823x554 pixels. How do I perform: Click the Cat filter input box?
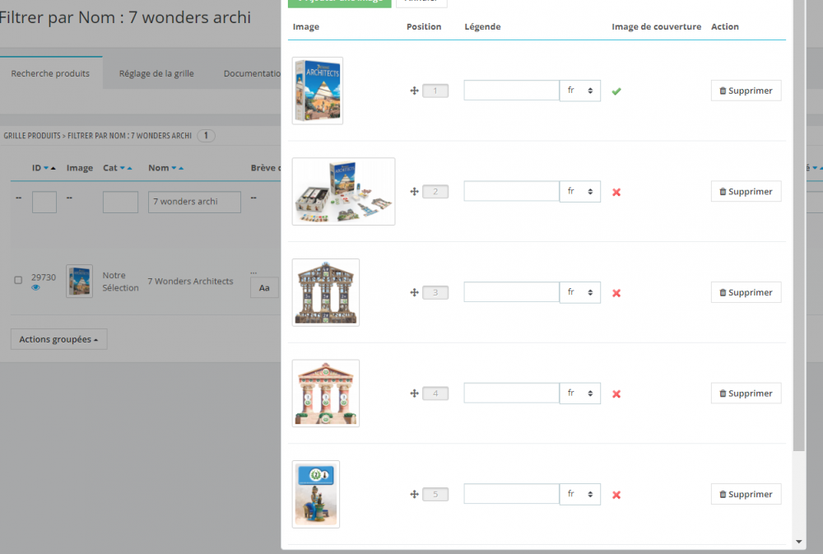[120, 203]
